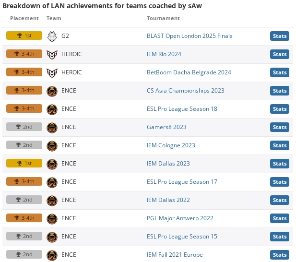The width and height of the screenshot is (296, 262).
Task: Click 3-4th badge for PGL Major Antwerp 2022
Action: pyautogui.click(x=24, y=218)
